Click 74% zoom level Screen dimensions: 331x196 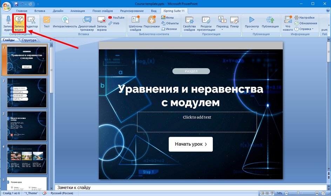[279, 193]
